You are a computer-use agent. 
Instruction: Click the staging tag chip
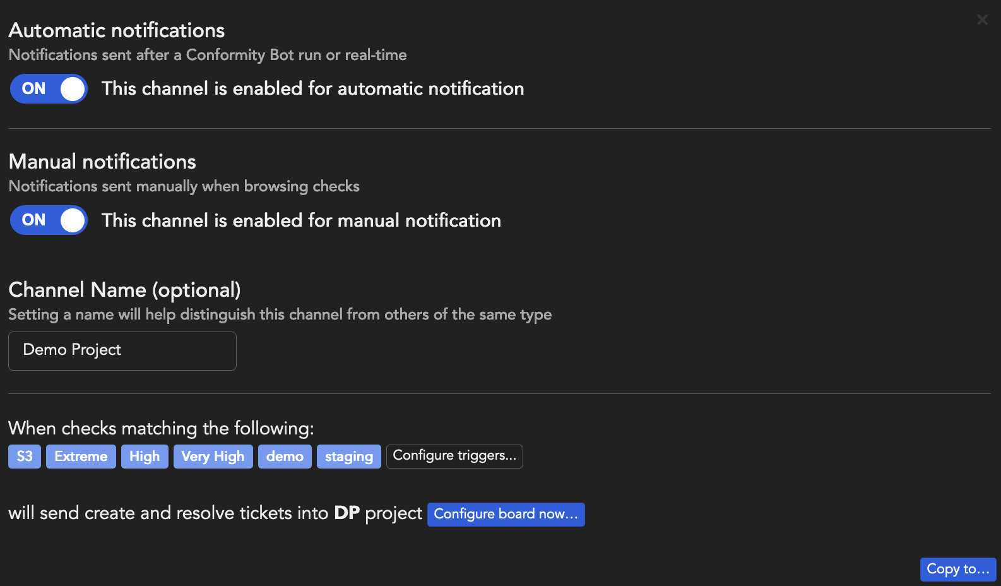(349, 457)
